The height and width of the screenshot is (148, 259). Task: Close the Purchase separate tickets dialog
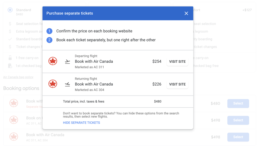(x=186, y=13)
